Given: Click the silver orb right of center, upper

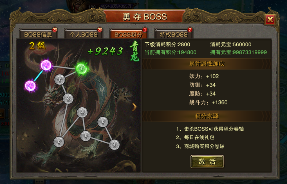Looking at the screenshot, I should [103, 122].
